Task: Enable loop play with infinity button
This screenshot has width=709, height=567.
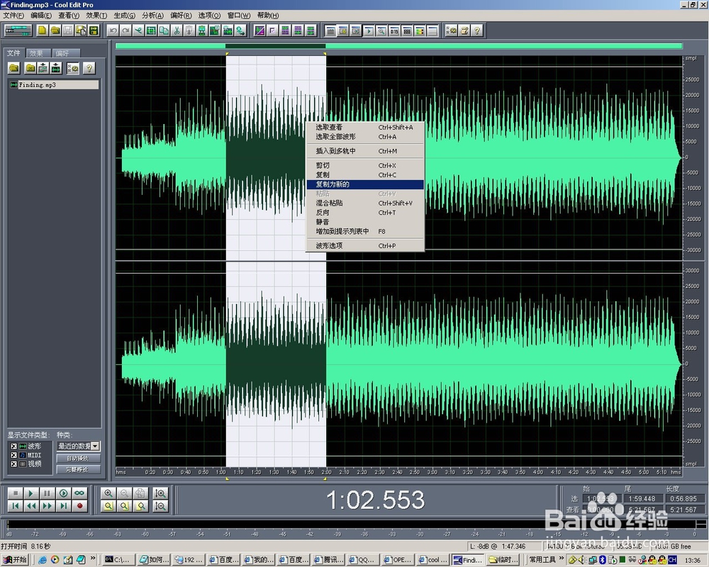Action: (79, 493)
